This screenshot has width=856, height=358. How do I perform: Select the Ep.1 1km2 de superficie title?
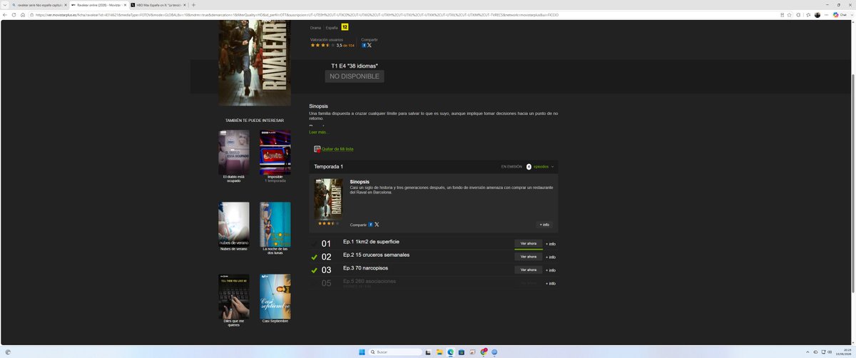pyautogui.click(x=371, y=242)
